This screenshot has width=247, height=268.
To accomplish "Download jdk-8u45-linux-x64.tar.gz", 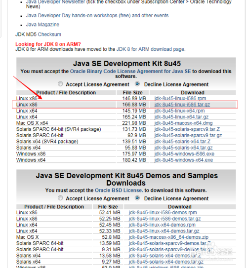I will coord(181,117).
